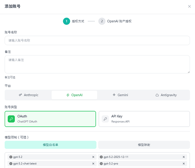Remove the gpt-5.2-pro model tag

pos(184,164)
